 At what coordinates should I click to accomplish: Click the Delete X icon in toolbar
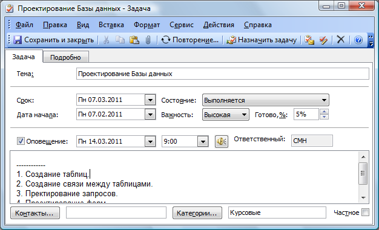tap(341, 39)
